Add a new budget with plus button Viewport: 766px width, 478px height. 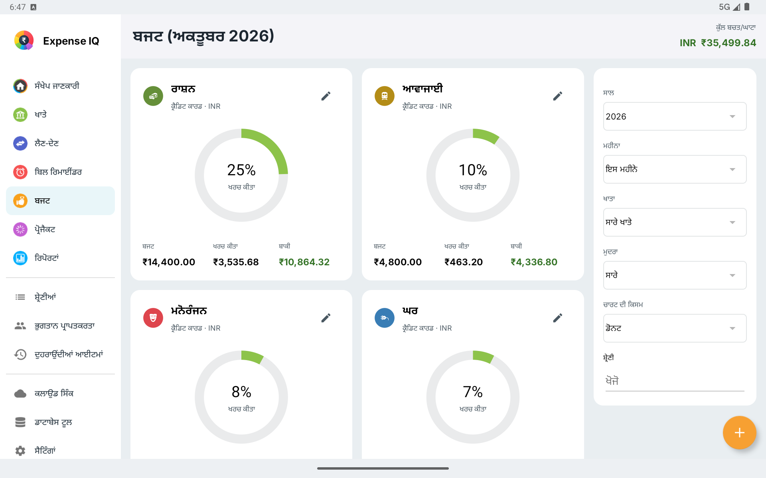coord(739,433)
